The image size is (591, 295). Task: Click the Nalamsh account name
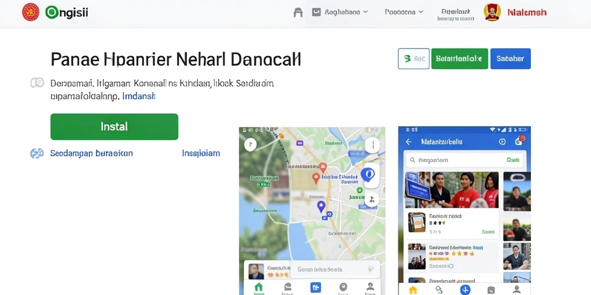point(527,13)
